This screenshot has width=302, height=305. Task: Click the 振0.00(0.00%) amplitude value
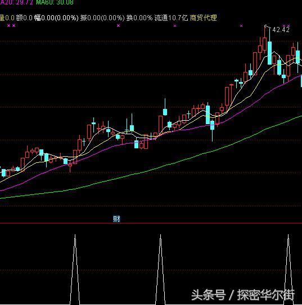102,18
